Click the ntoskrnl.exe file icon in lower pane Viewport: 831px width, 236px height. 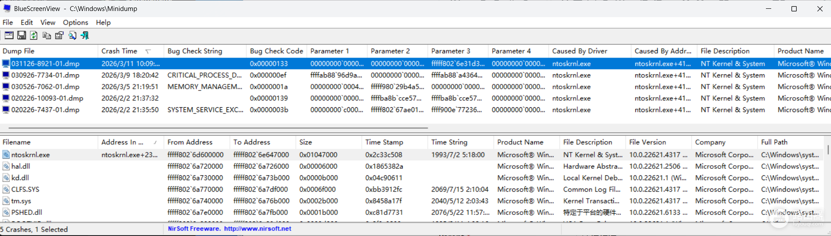[6, 155]
